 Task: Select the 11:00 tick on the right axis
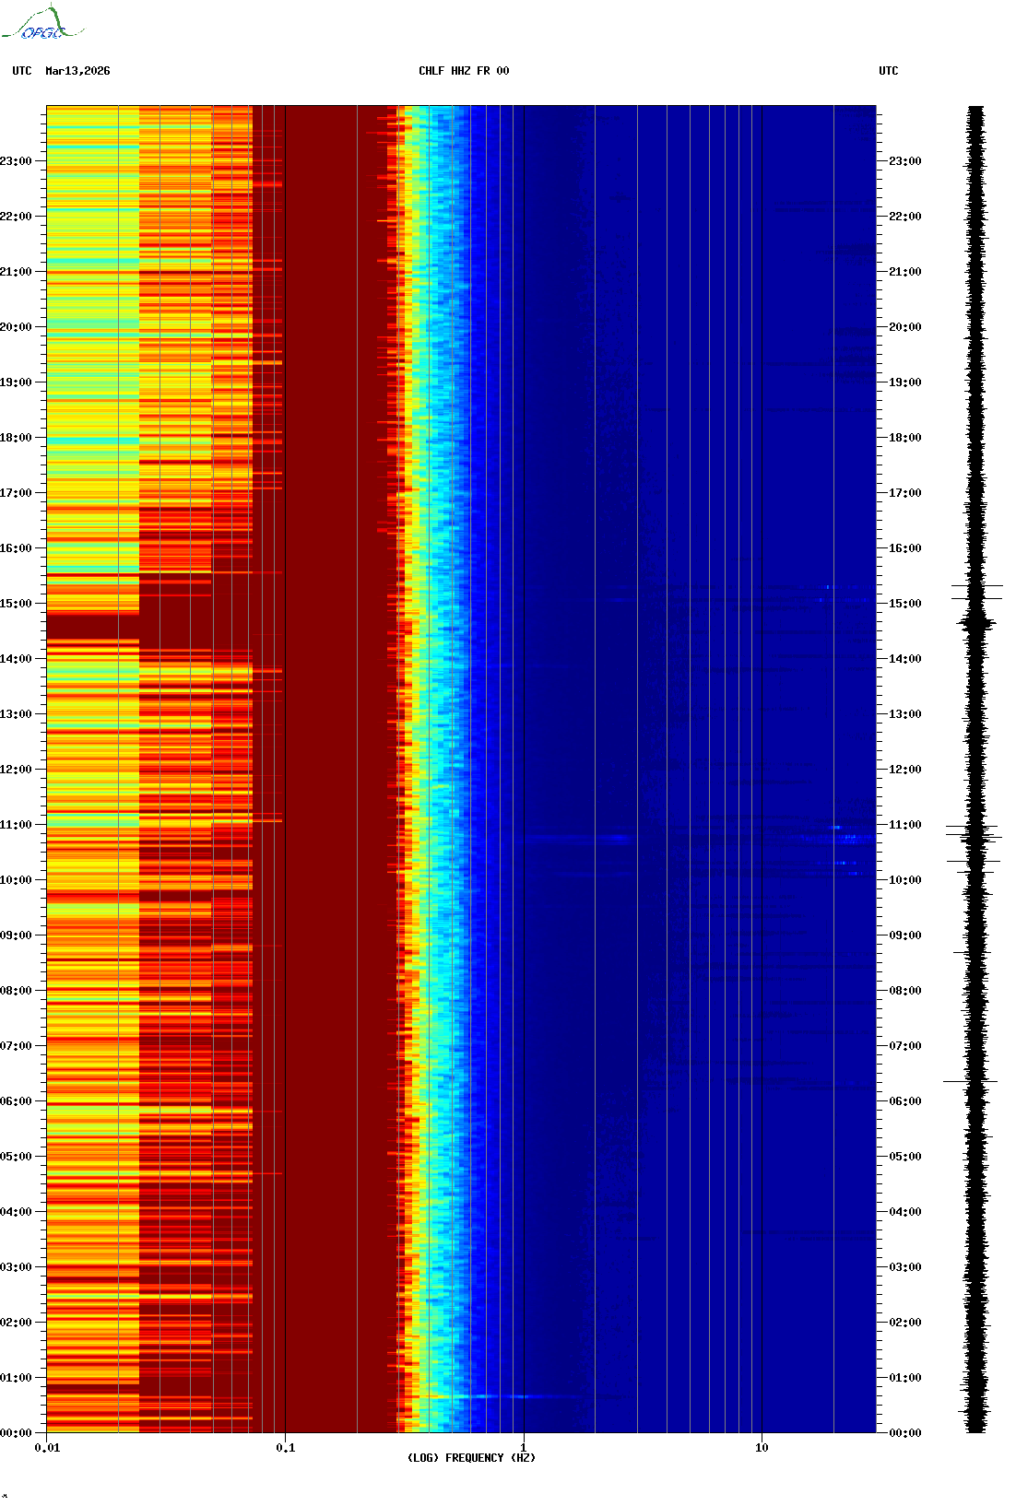[904, 825]
